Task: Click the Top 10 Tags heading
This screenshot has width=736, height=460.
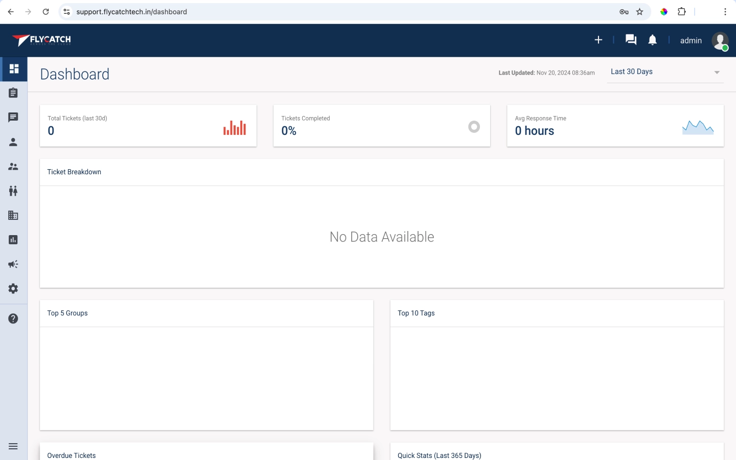Action: coord(416,313)
